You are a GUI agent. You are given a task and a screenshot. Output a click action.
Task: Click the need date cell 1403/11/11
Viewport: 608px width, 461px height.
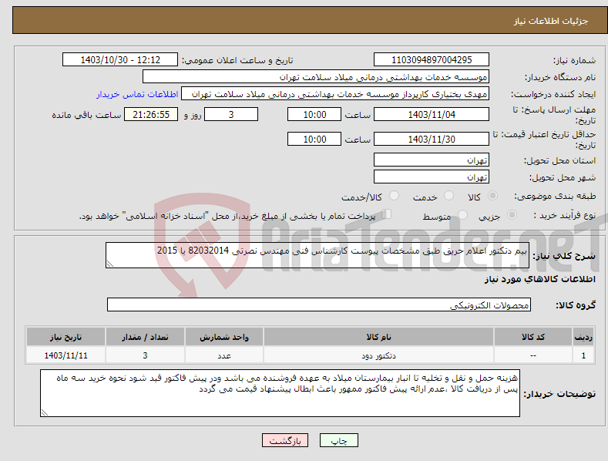click(66, 355)
